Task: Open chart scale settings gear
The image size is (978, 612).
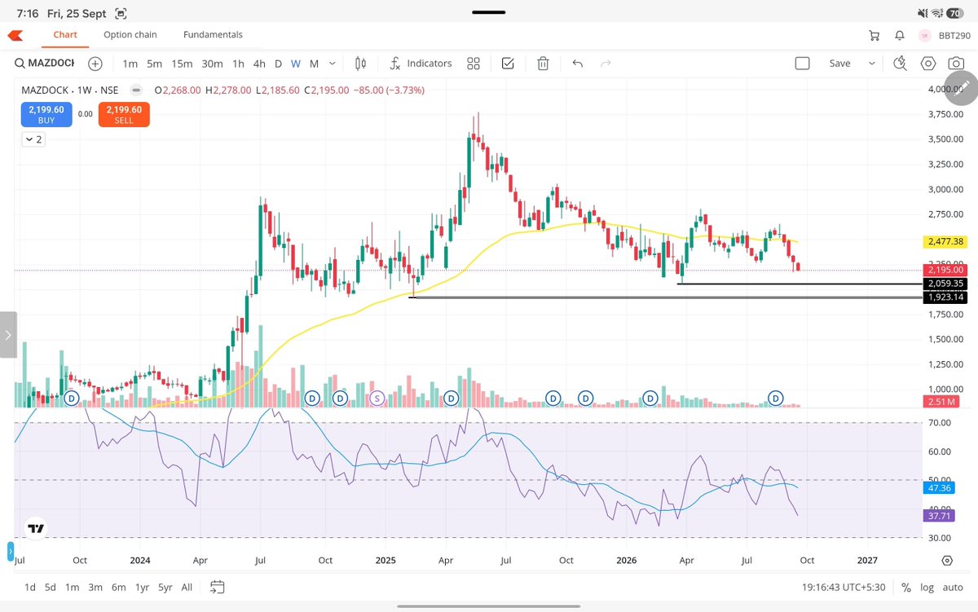Action: (947, 561)
